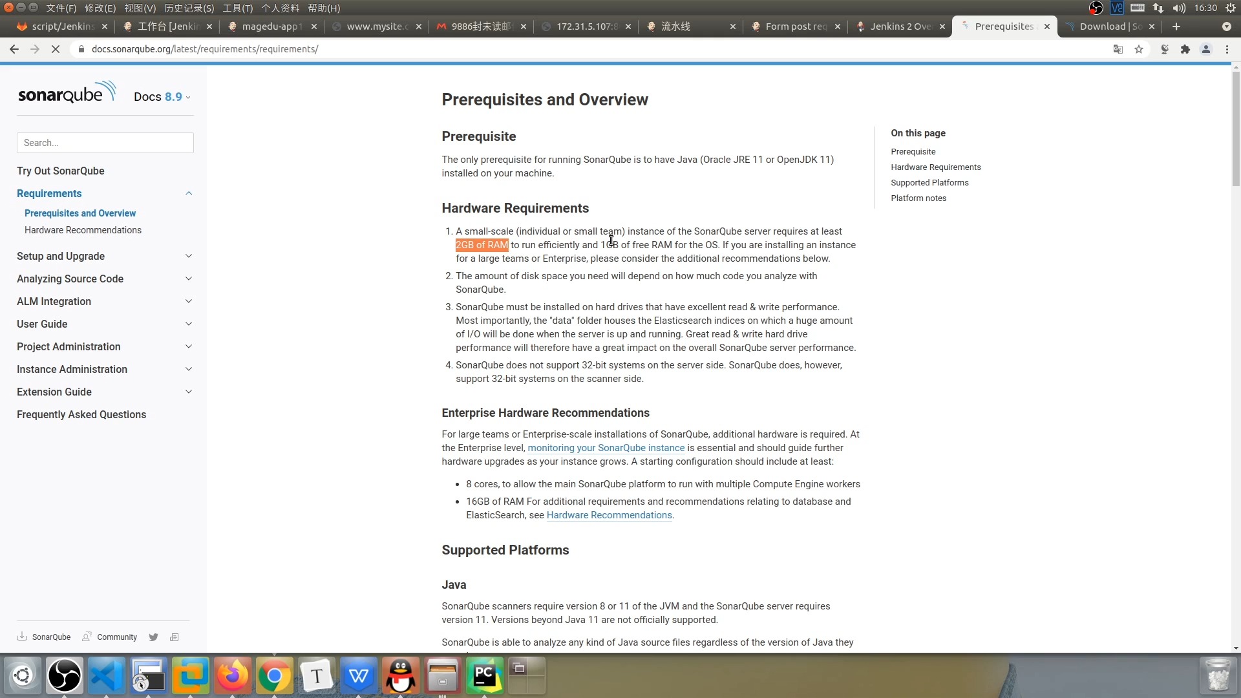Collapse the Requirements section
The image size is (1241, 698).
pos(189,193)
